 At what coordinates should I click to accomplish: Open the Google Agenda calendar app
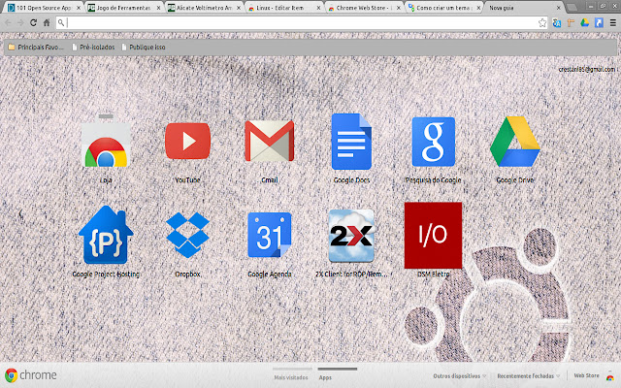[270, 235]
